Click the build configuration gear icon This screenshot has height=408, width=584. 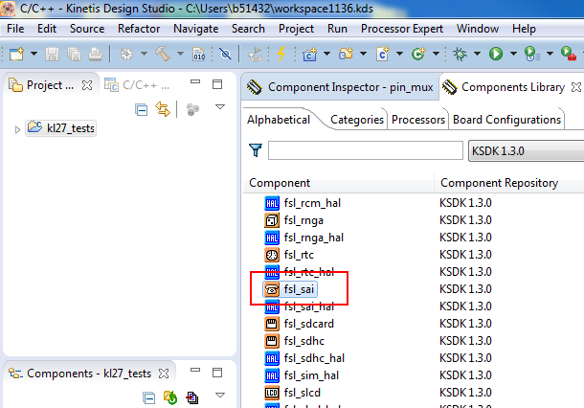coord(126,55)
